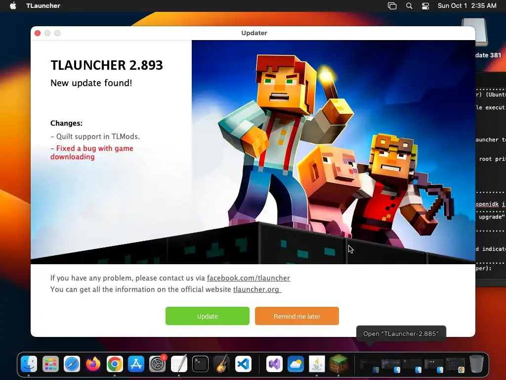Launch Visual Studio from the Dock
The width and height of the screenshot is (506, 380).
click(x=274, y=364)
